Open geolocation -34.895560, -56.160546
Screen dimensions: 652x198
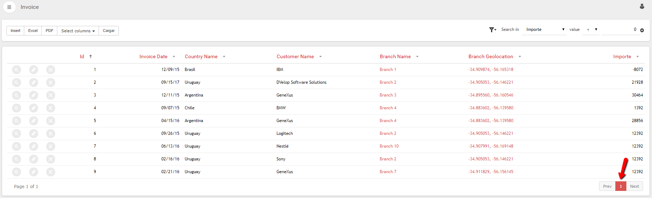pos(491,95)
